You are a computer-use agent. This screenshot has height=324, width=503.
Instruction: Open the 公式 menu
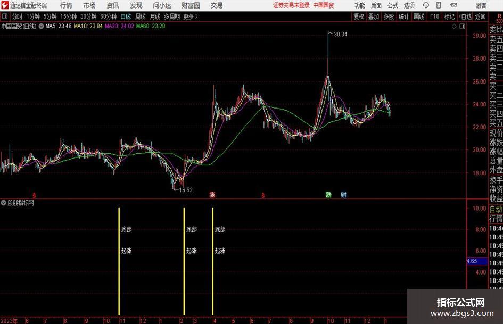pyautogui.click(x=392, y=5)
